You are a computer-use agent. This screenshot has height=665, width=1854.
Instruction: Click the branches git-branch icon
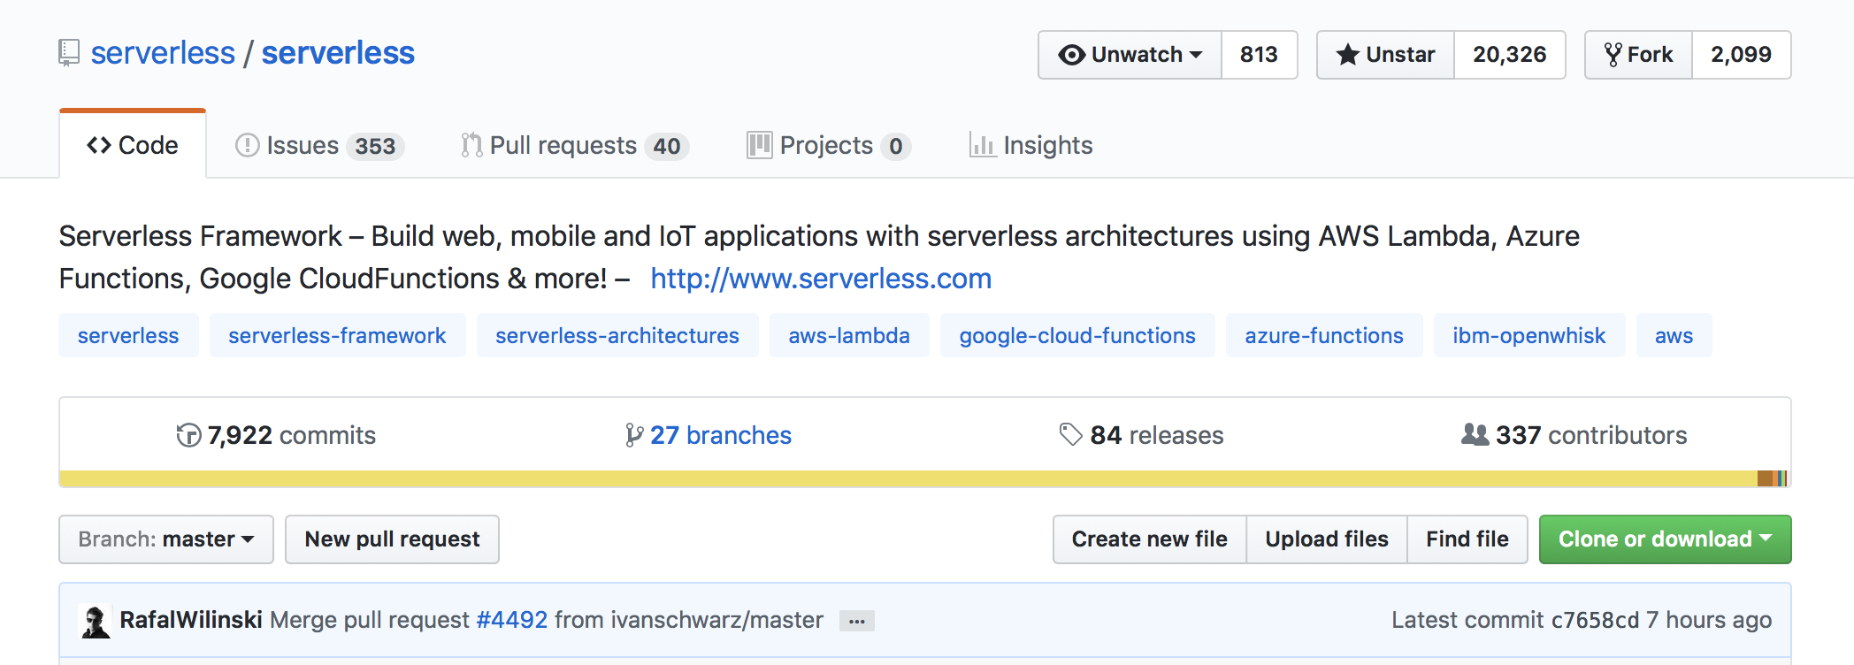pyautogui.click(x=633, y=435)
